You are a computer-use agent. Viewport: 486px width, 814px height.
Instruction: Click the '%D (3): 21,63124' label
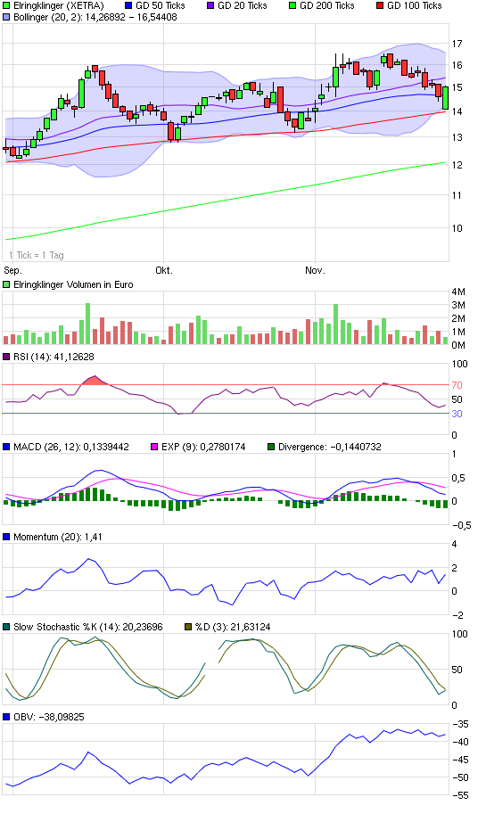click(233, 627)
